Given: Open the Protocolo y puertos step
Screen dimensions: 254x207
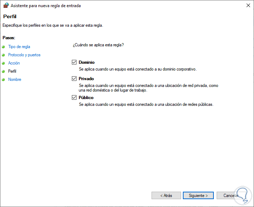Looking at the screenshot, I should 24,55.
